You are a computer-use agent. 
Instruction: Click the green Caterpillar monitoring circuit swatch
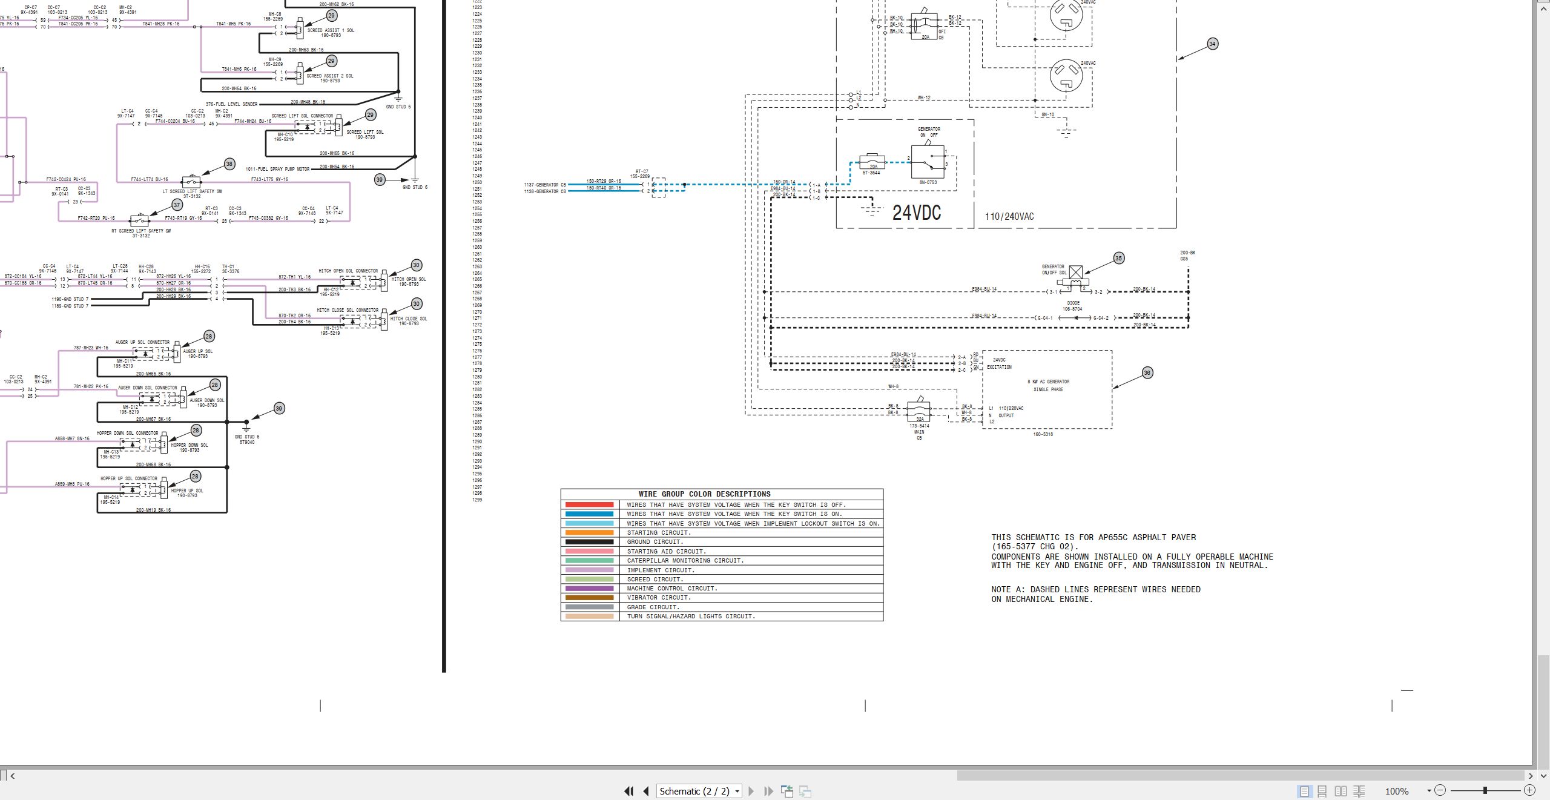pyautogui.click(x=589, y=560)
